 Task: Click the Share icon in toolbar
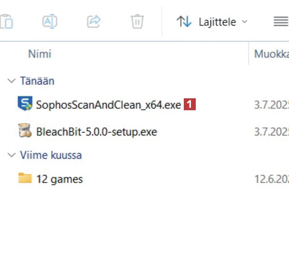pyautogui.click(x=94, y=22)
